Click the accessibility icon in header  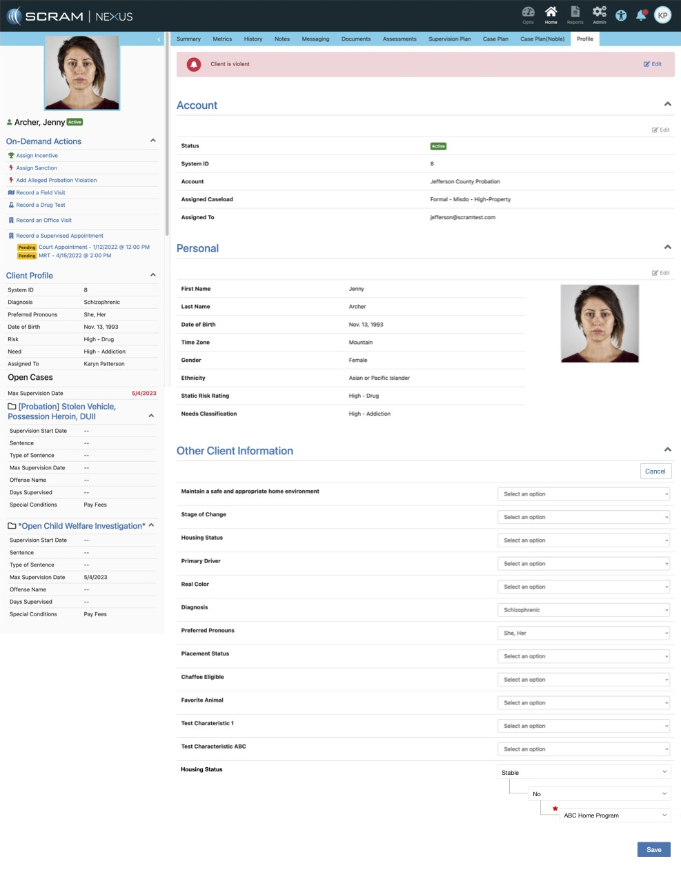click(621, 16)
